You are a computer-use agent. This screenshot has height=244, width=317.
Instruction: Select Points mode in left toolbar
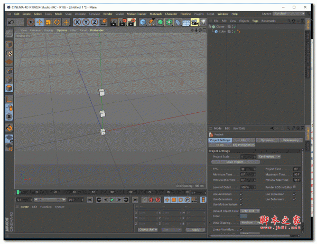click(x=9, y=71)
